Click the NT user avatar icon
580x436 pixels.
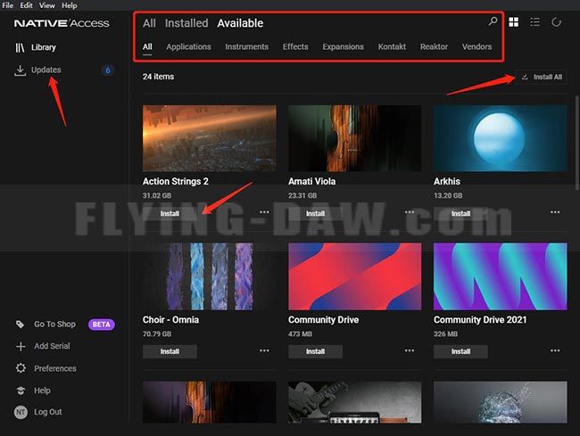[21, 412]
